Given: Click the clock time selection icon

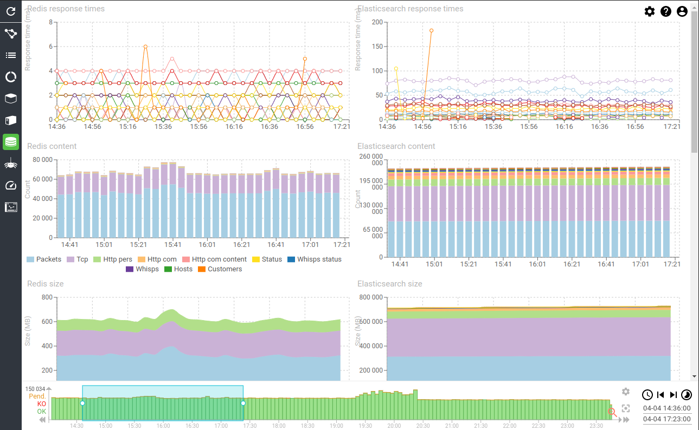Looking at the screenshot, I should [x=647, y=395].
